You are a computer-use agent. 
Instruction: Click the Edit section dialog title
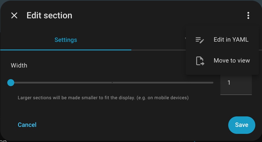tap(49, 15)
